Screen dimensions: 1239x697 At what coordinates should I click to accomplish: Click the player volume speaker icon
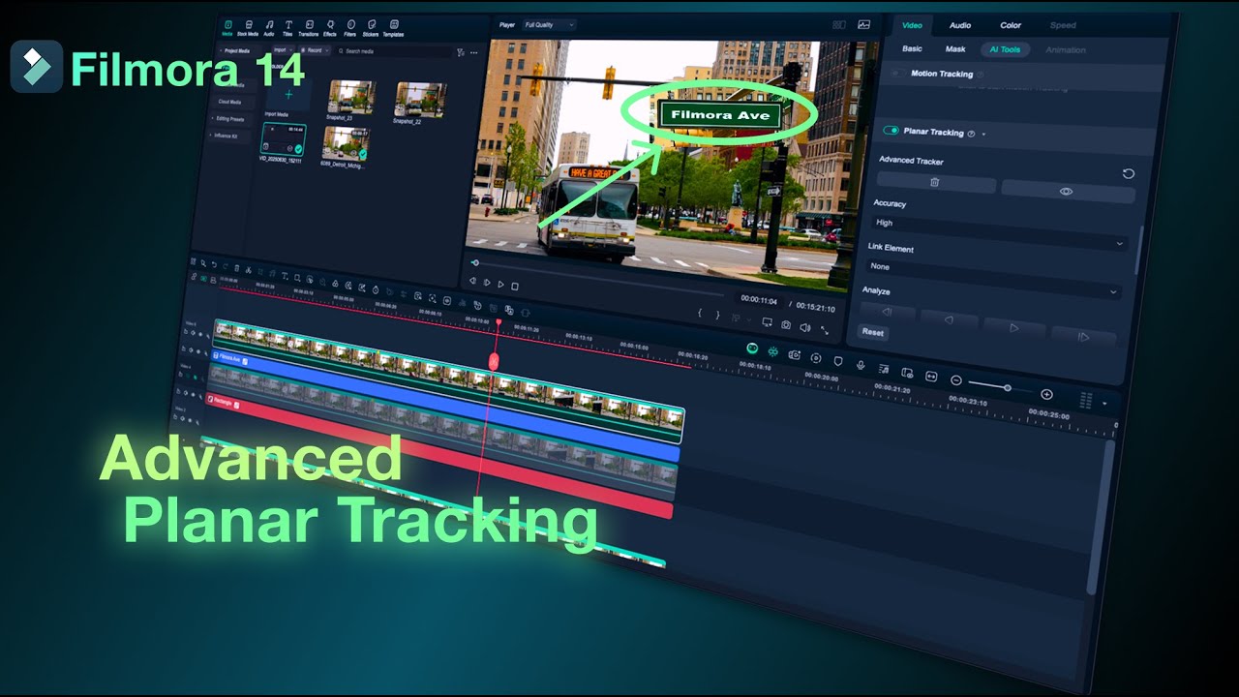click(x=805, y=327)
